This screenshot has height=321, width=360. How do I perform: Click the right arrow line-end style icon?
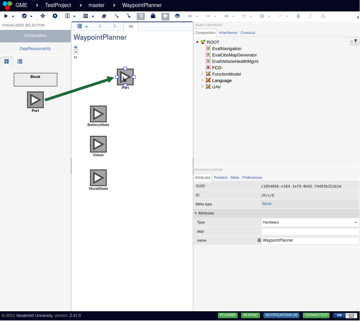[x=226, y=16]
